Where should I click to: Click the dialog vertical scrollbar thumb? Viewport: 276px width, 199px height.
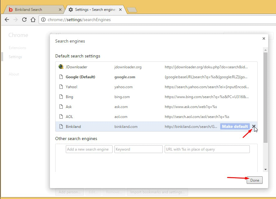point(265,97)
